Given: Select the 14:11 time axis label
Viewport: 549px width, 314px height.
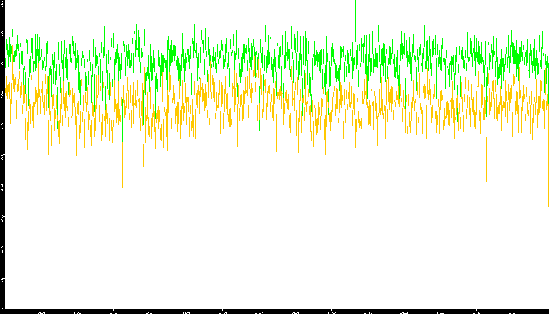Looking at the screenshot, I should click(404, 312).
